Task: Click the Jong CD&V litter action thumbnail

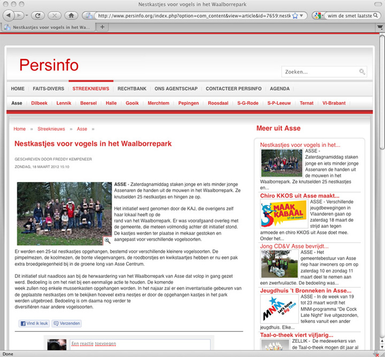Action: 280,264
